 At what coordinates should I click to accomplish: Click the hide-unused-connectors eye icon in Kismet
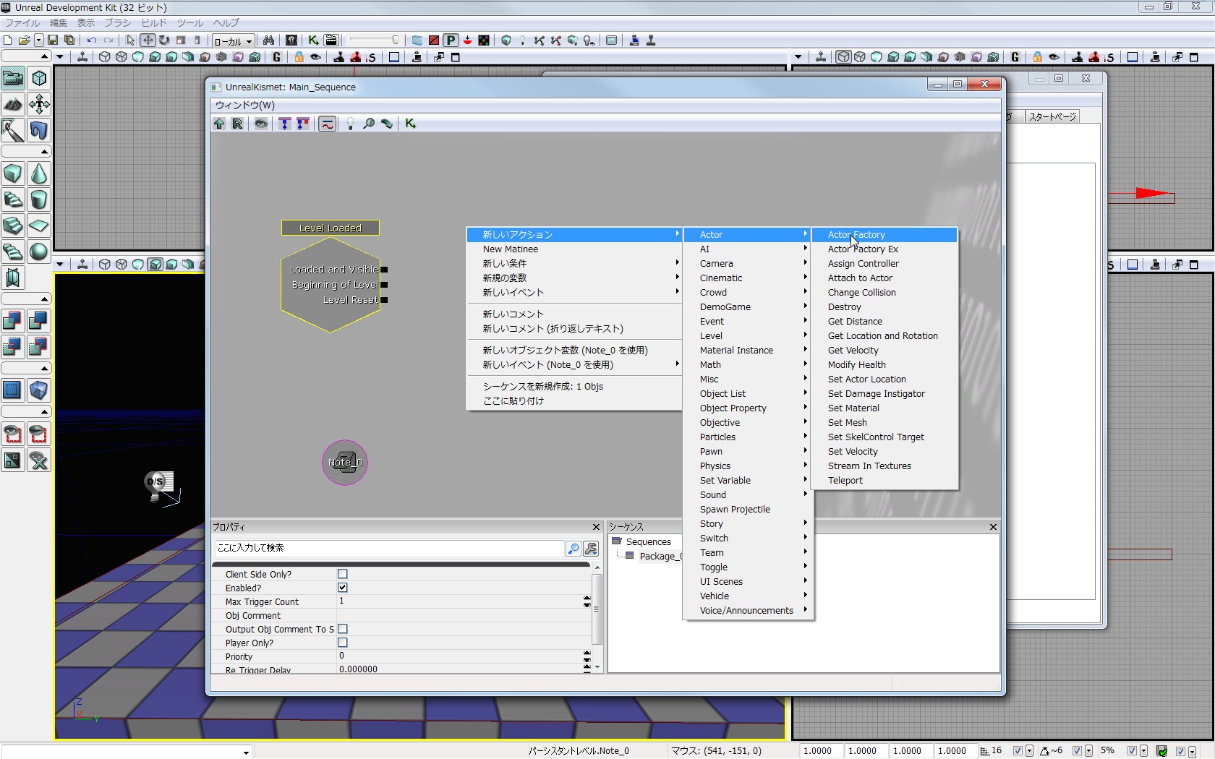[261, 124]
